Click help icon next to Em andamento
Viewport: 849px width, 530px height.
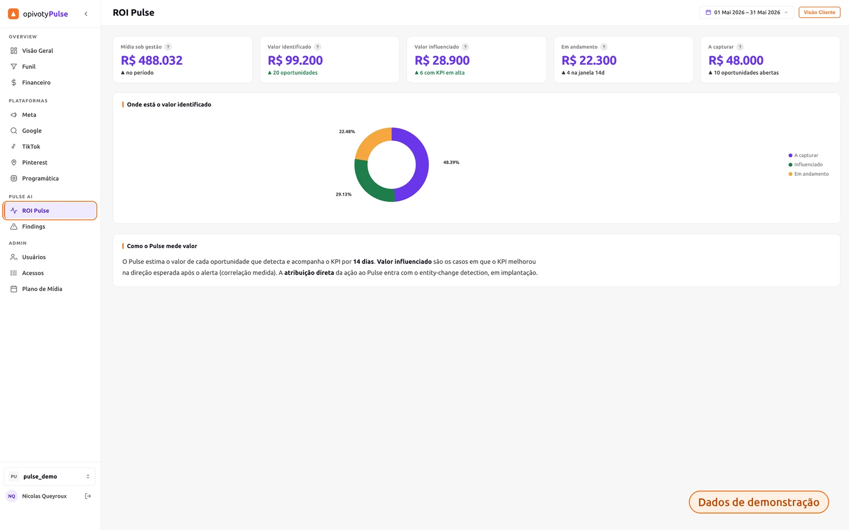[604, 47]
